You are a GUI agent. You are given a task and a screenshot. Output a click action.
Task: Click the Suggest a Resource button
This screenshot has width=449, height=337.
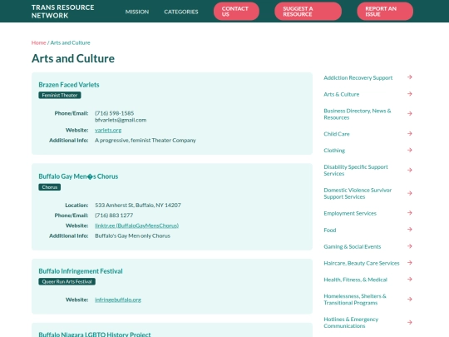click(x=308, y=11)
